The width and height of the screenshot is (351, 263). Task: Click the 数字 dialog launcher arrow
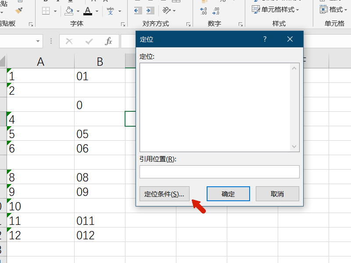(x=240, y=25)
